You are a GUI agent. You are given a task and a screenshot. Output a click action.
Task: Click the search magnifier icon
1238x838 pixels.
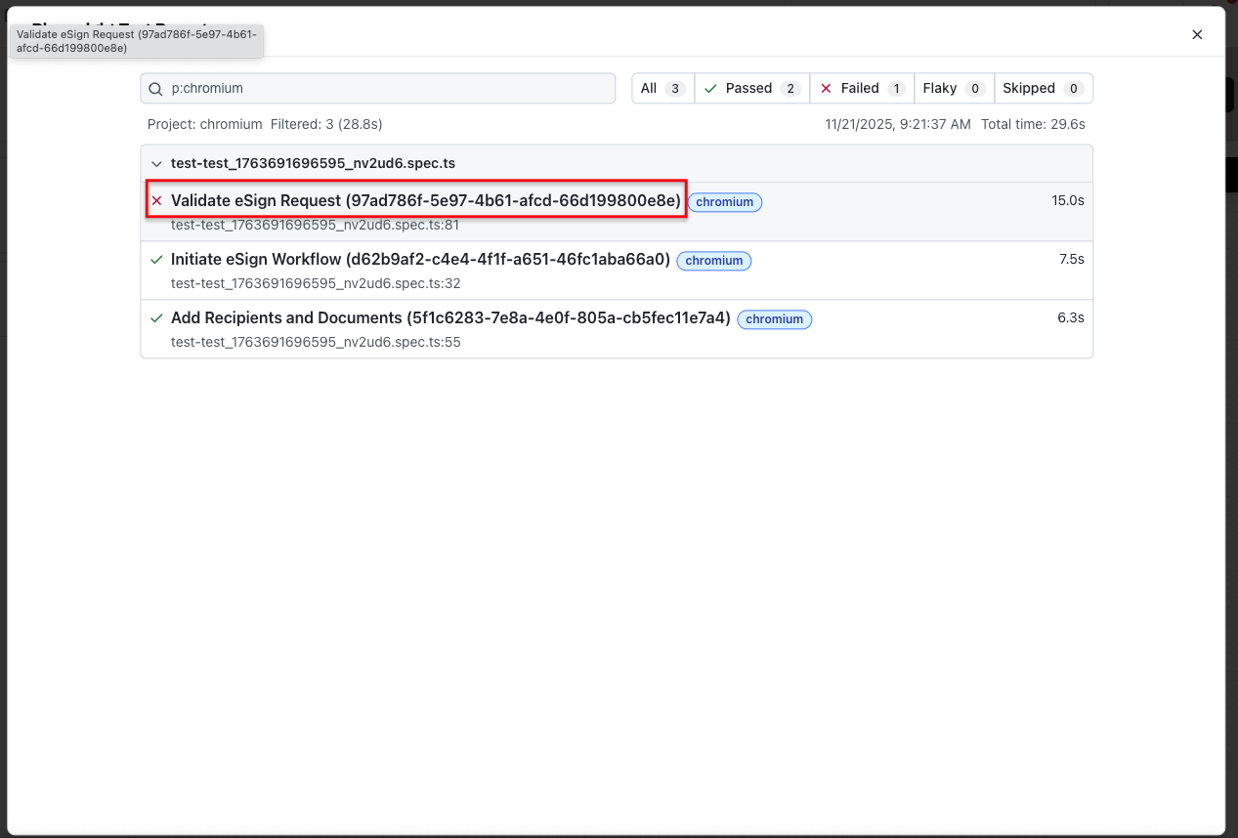pos(155,89)
